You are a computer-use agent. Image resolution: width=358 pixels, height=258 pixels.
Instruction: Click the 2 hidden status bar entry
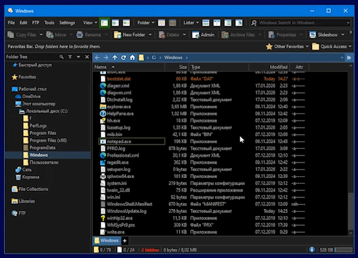(150, 250)
